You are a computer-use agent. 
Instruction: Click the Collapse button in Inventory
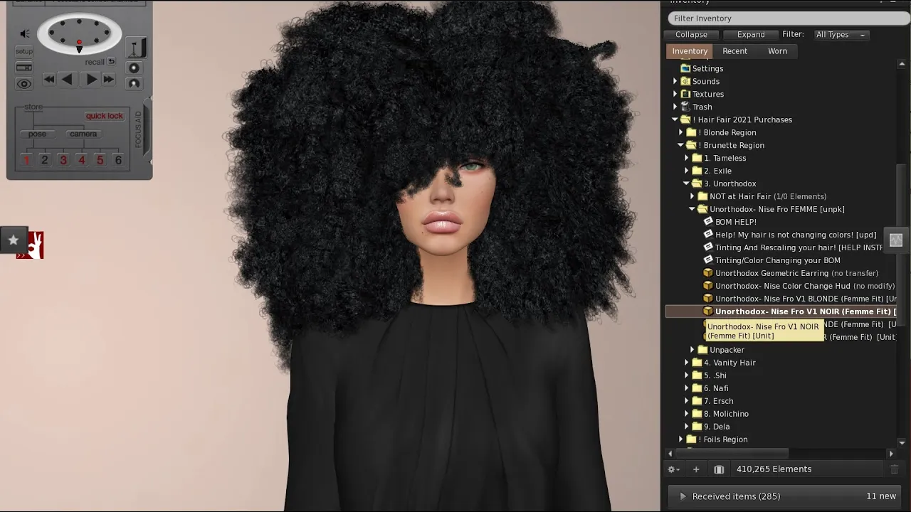point(691,35)
